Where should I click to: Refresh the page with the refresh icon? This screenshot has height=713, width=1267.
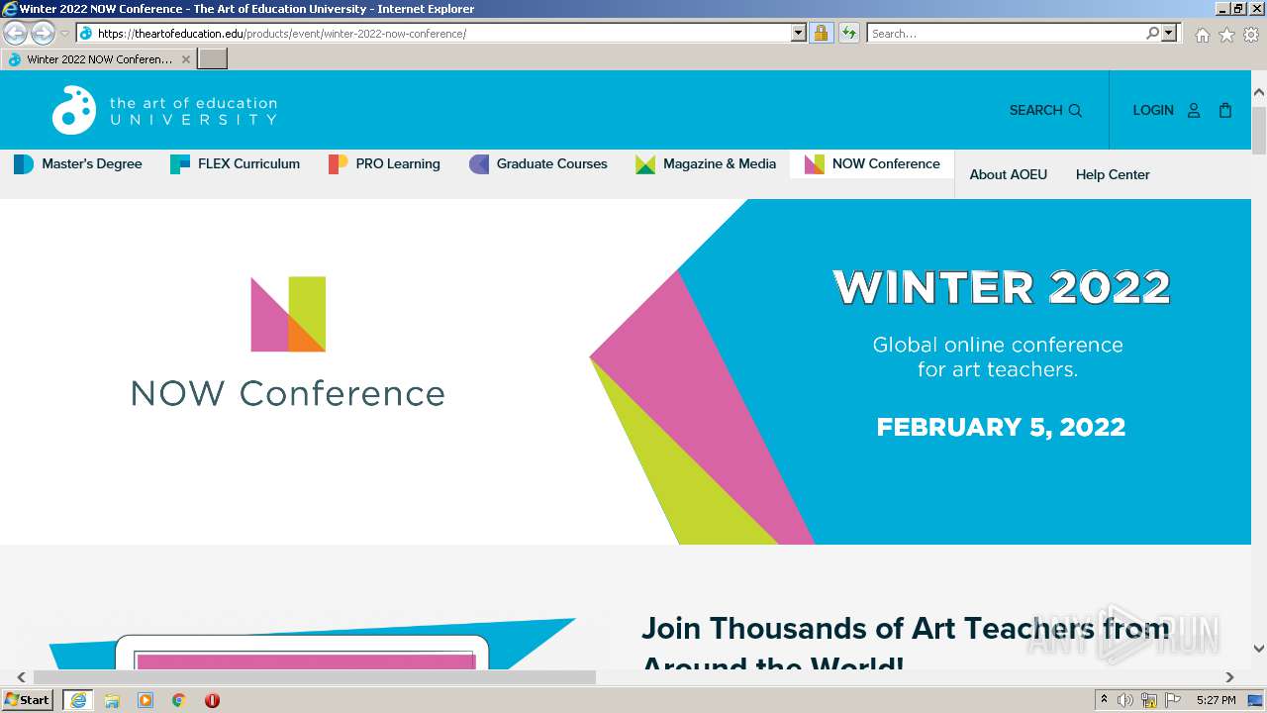tap(848, 34)
